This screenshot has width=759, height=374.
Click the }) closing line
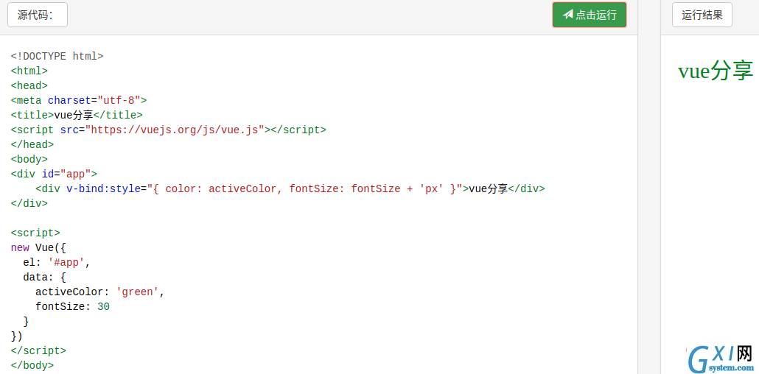click(17, 336)
